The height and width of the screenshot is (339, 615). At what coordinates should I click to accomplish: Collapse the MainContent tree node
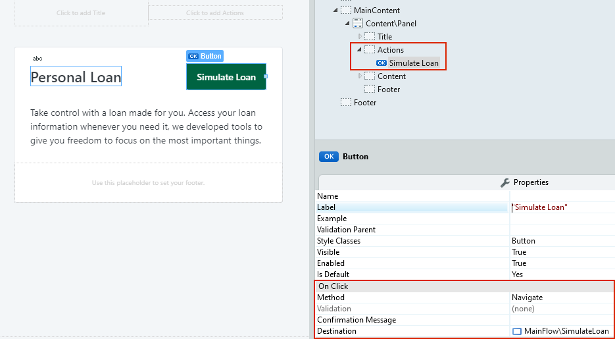335,11
